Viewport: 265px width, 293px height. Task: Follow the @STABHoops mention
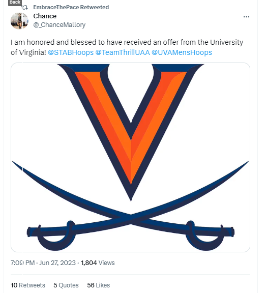click(x=71, y=52)
